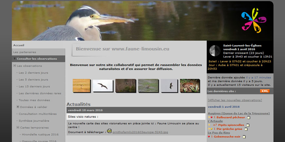Open Le Puy du Rieu location link
The image size is (285, 142).
(219, 133)
